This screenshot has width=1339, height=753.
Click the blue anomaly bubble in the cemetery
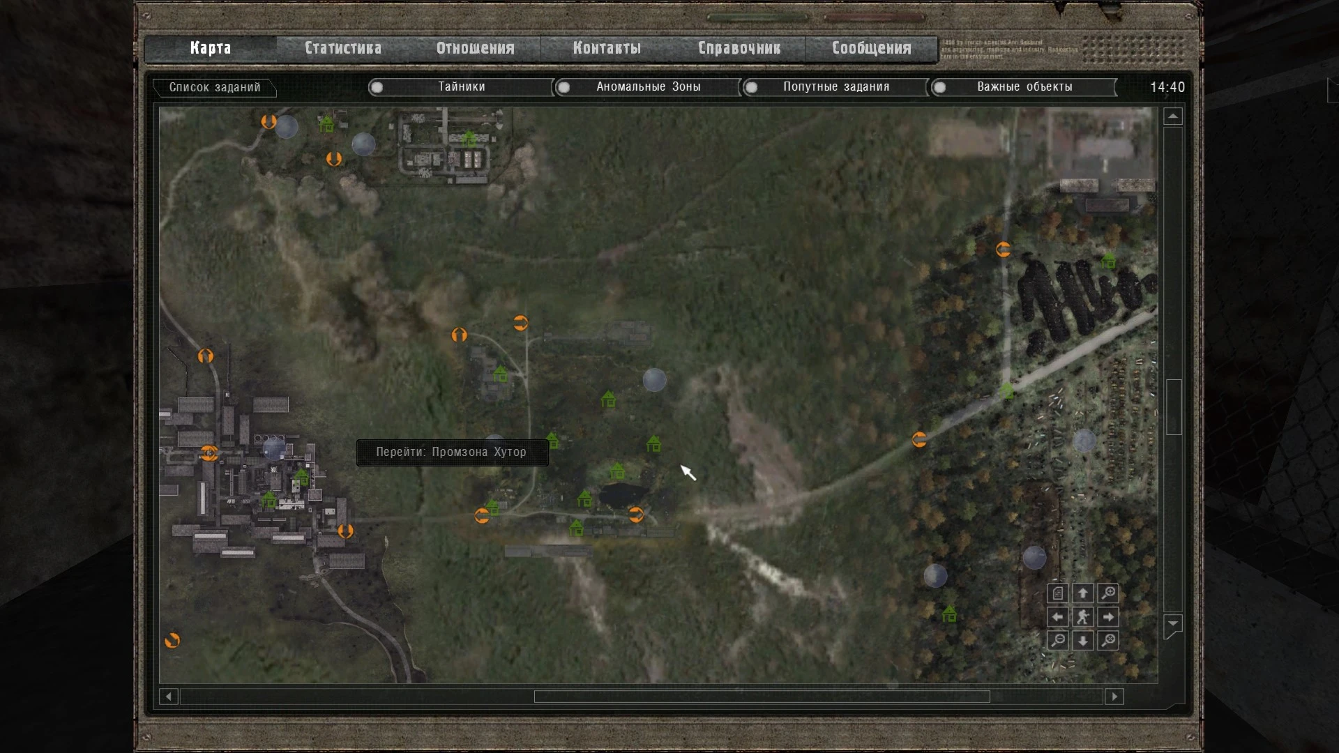pyautogui.click(x=1084, y=441)
